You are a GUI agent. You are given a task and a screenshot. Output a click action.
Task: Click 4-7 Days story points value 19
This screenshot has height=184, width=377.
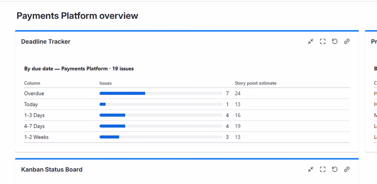click(238, 126)
